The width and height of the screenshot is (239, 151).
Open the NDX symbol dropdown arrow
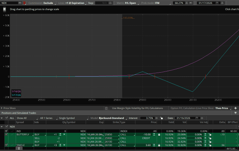click(20, 3)
